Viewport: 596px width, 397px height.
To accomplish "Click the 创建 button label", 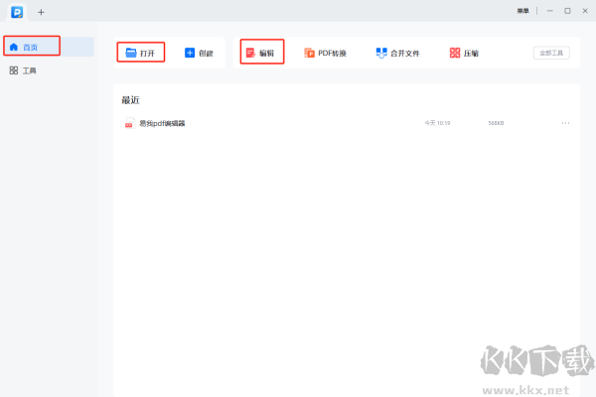I will coord(206,54).
